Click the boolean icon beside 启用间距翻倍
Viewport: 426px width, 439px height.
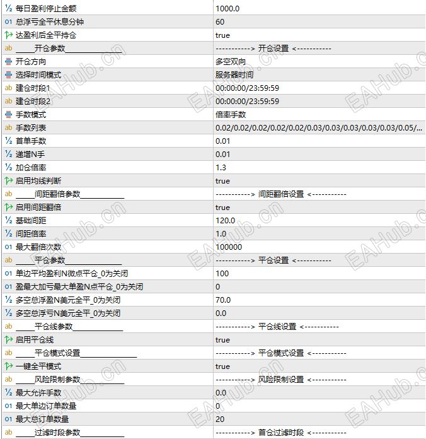point(8,207)
